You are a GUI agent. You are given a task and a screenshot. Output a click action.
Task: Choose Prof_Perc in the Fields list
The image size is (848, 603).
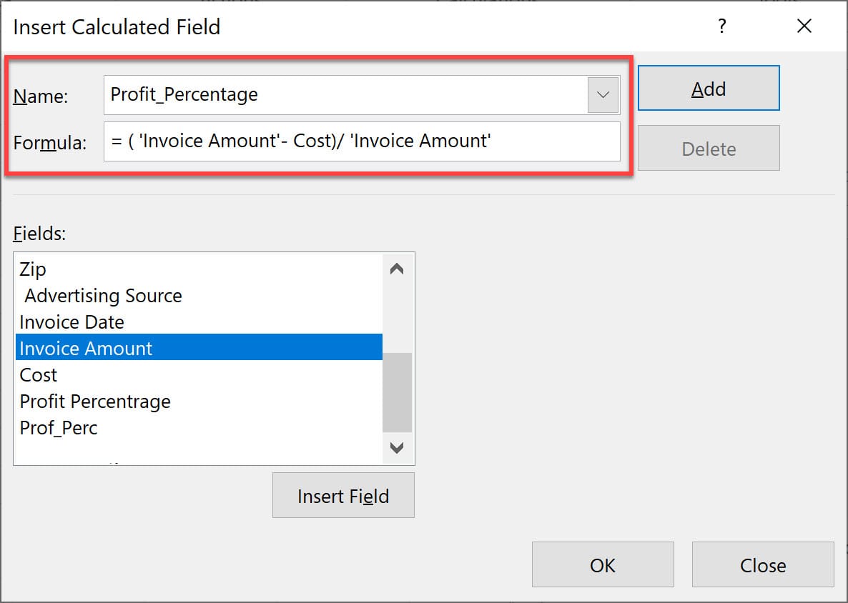coord(59,428)
